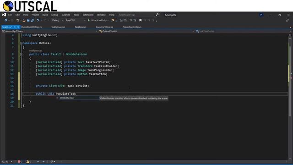This screenshot has width=293, height=165.
Task: Open the Analyze menu
Action: pos(66,15)
